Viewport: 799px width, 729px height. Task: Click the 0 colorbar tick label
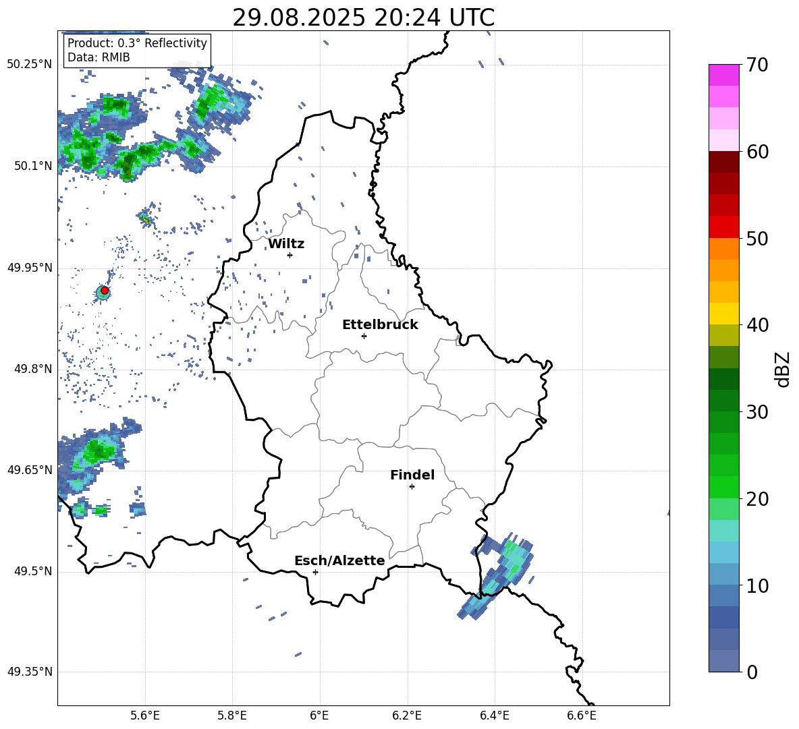click(x=752, y=672)
